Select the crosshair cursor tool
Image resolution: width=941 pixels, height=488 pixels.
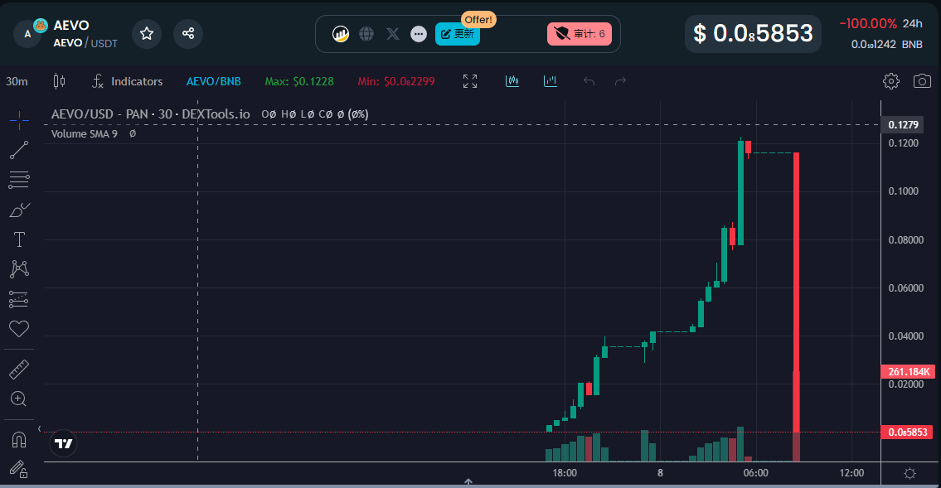pyautogui.click(x=19, y=120)
